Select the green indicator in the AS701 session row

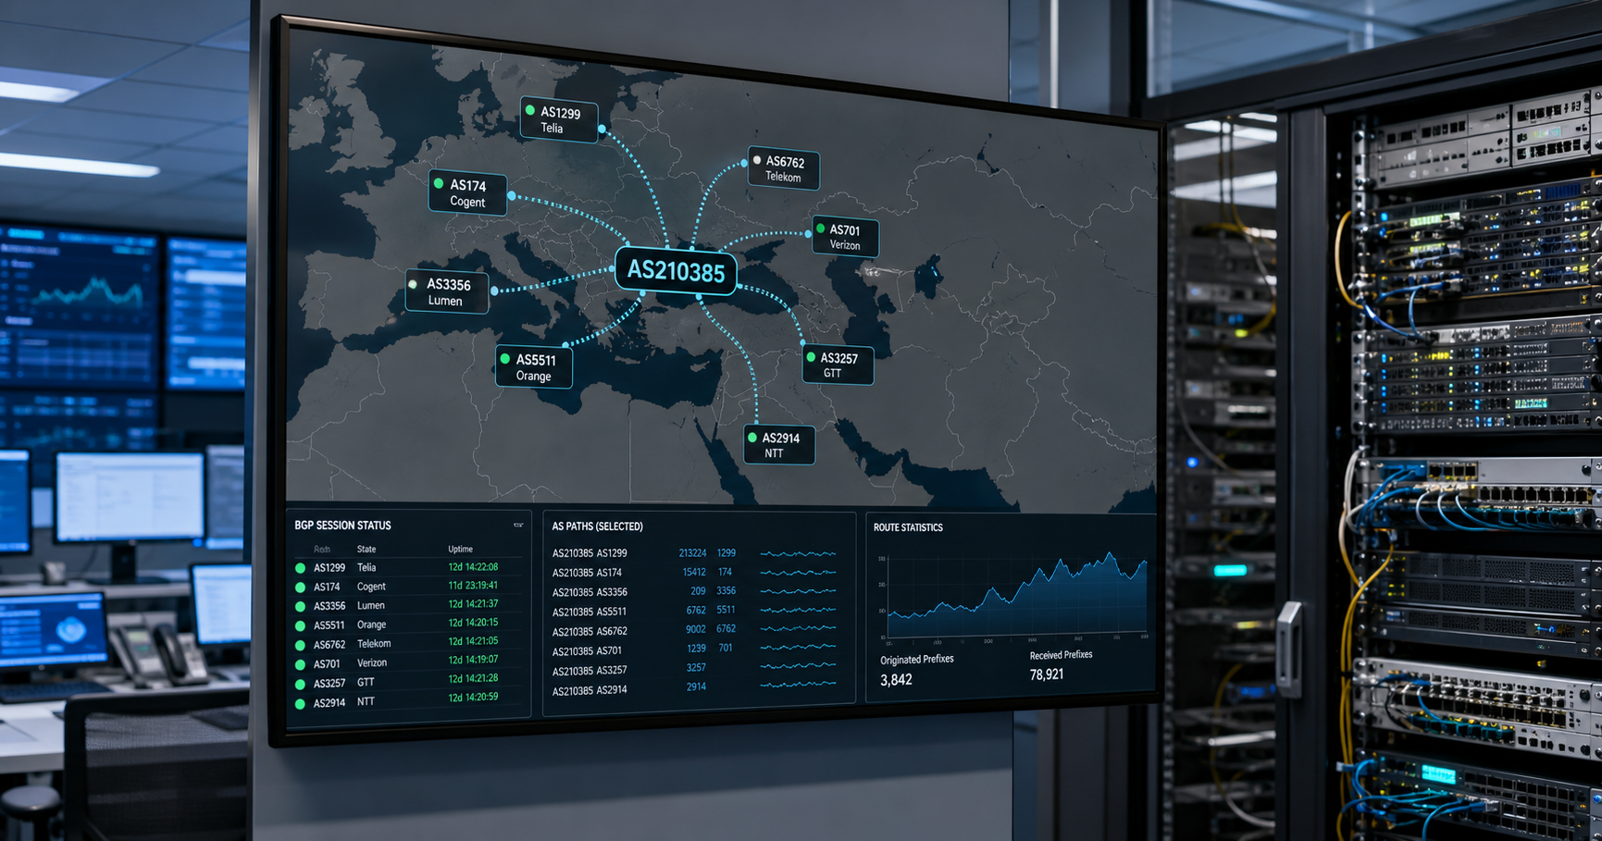tap(300, 664)
